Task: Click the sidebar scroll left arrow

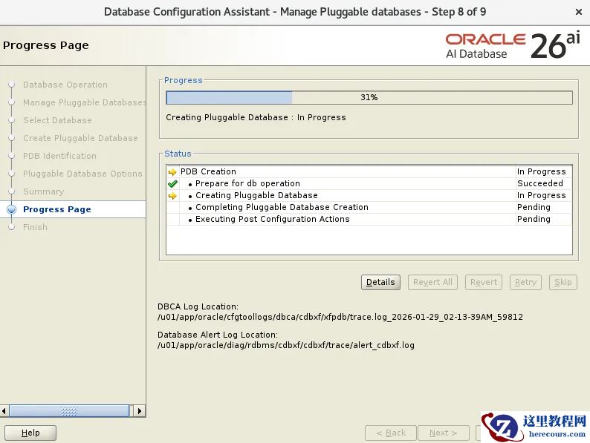Action: [x=4, y=410]
